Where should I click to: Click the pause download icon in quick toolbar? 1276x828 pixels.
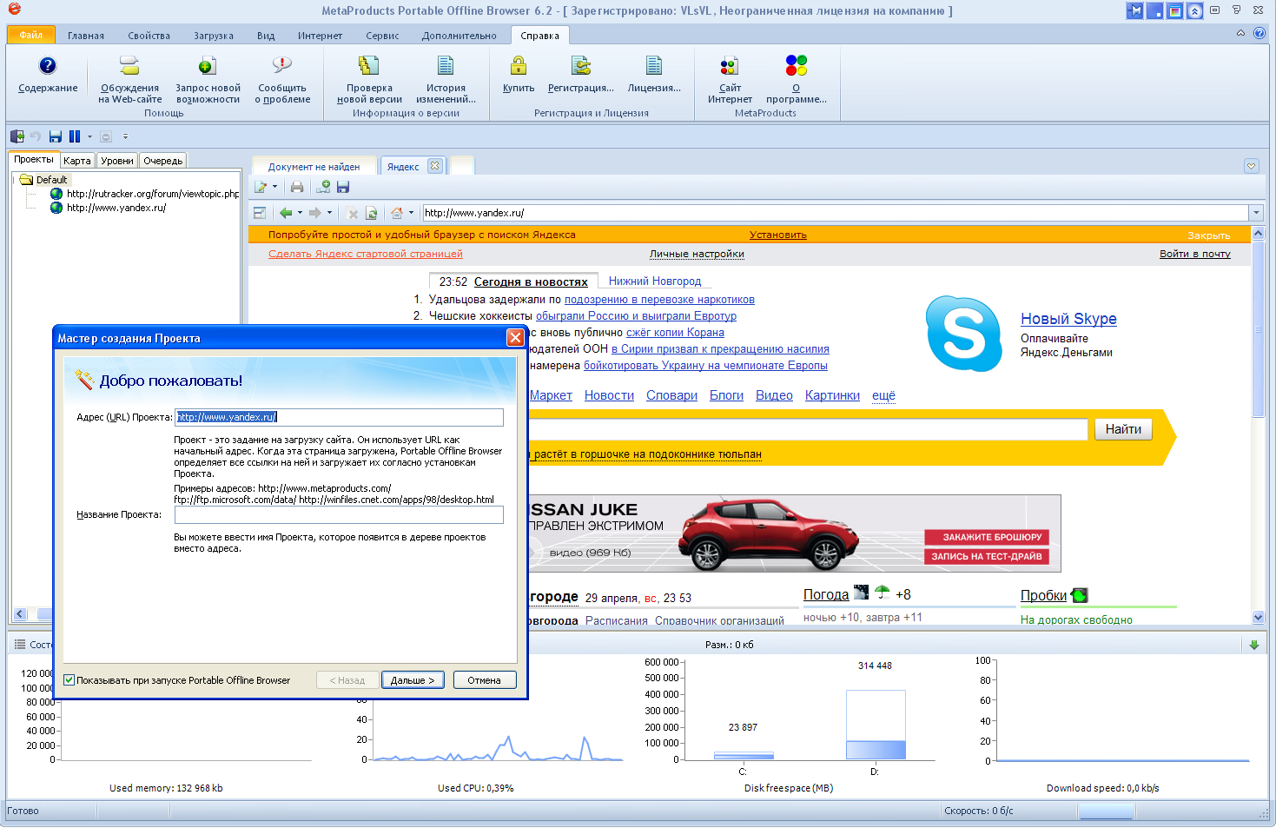(x=75, y=136)
